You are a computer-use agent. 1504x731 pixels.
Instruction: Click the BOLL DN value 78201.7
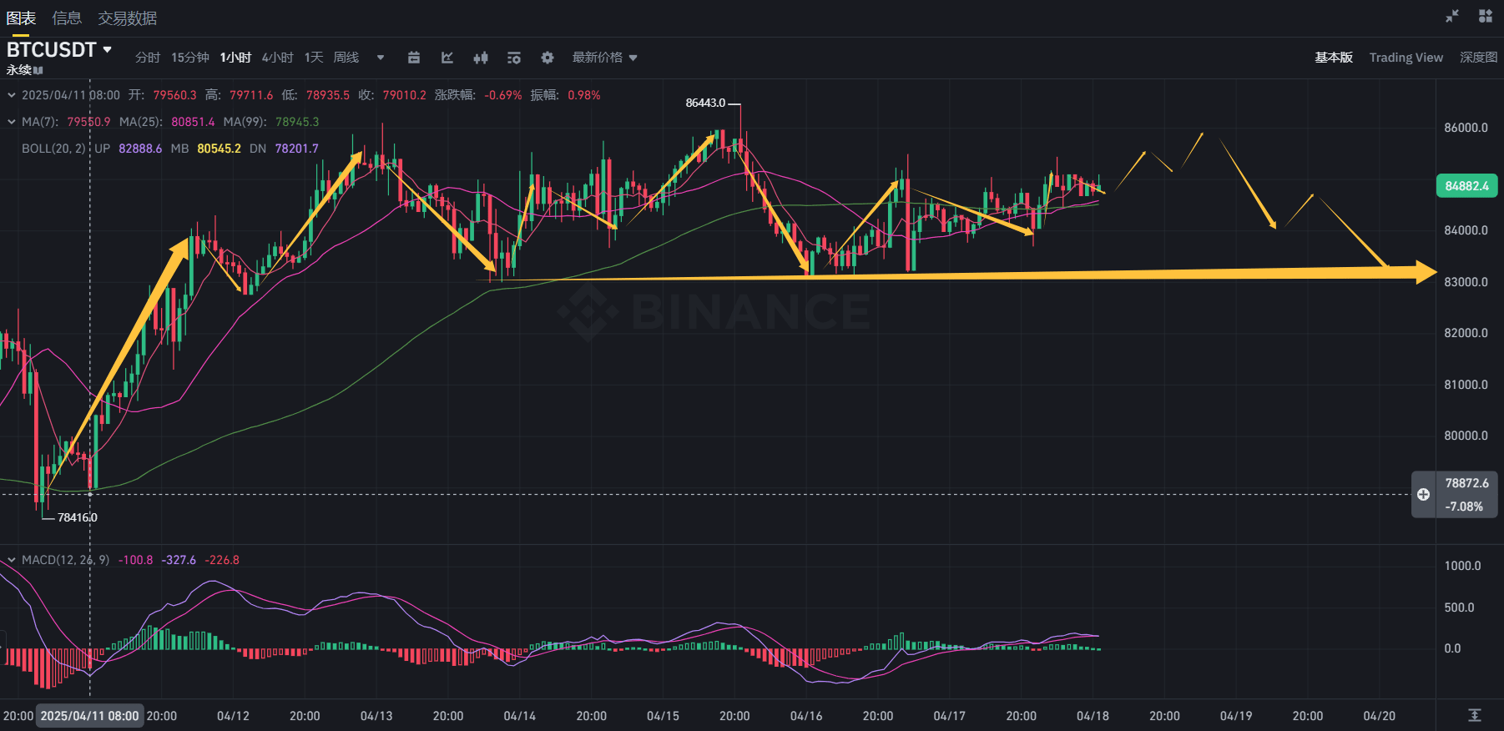(x=297, y=149)
